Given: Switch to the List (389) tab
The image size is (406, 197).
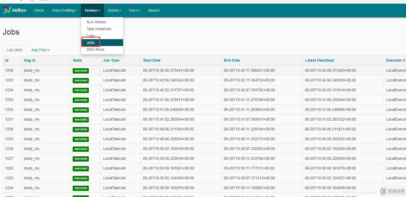Looking at the screenshot, I should tap(15, 50).
